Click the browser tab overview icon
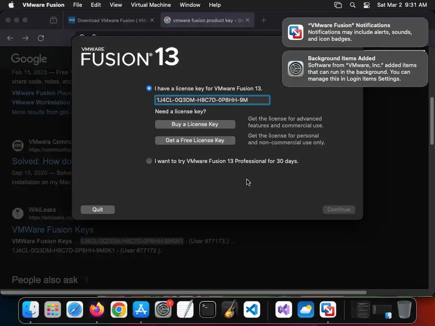This screenshot has width=435, height=326. (x=54, y=20)
